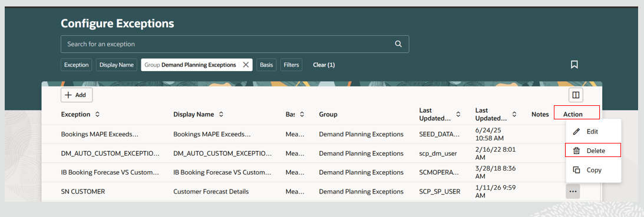Image resolution: width=644 pixels, height=217 pixels.
Task: Open the Exception filter chip
Action: pos(77,65)
